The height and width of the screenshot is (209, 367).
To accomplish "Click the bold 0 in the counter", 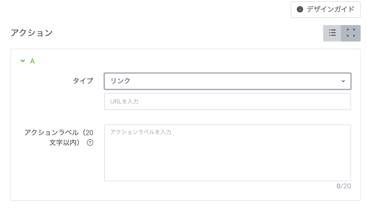I will point(338,186).
